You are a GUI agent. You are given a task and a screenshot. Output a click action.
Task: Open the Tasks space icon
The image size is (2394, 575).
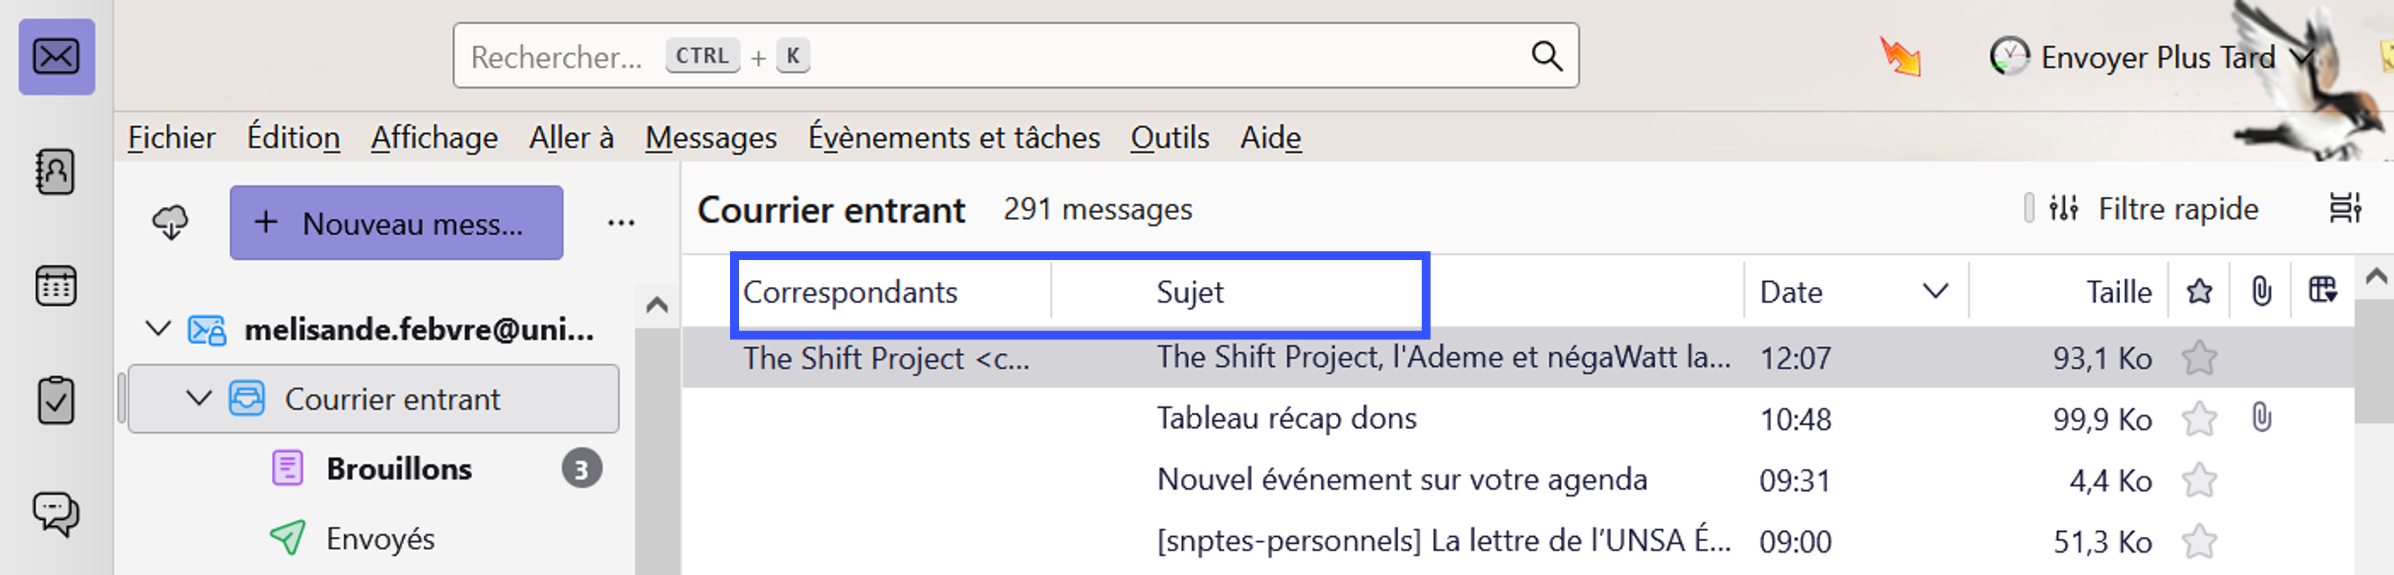click(x=56, y=400)
